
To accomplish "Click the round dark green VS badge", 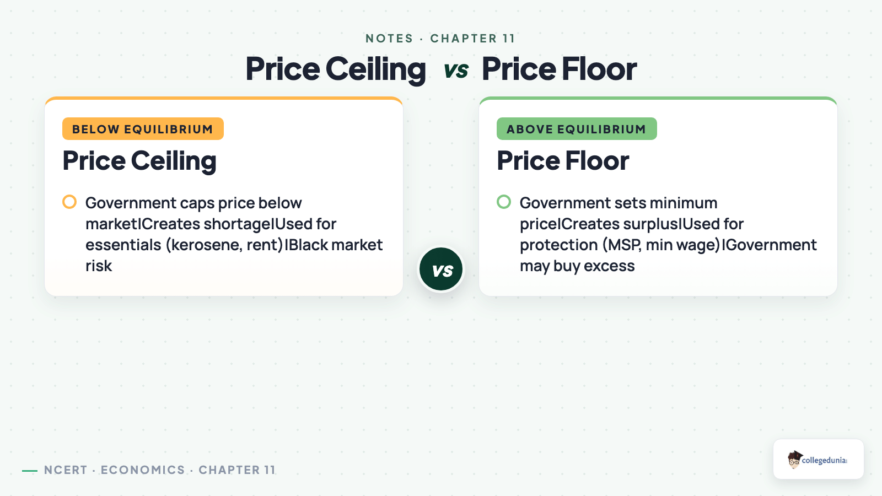I will 441,269.
